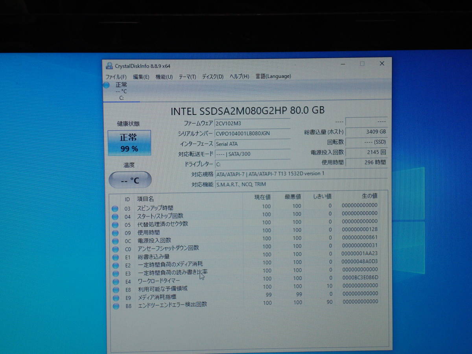Click the 項目名 column header

tap(145, 199)
